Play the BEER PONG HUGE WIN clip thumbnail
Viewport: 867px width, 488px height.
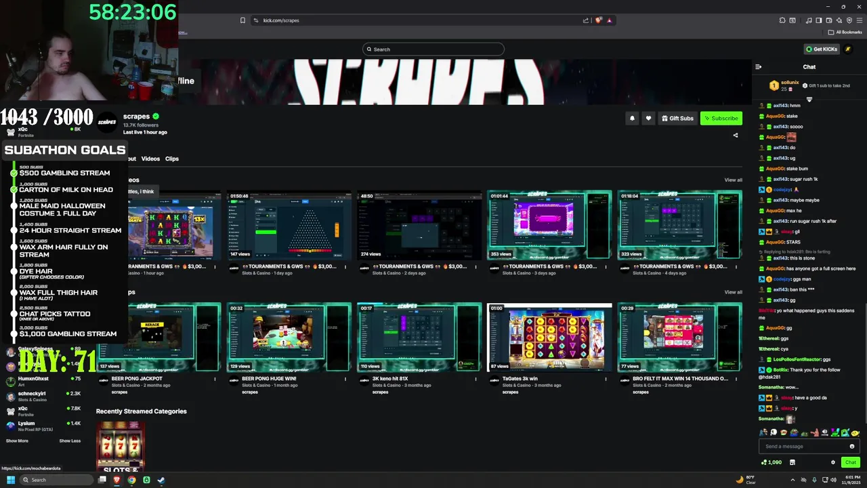pyautogui.click(x=289, y=338)
